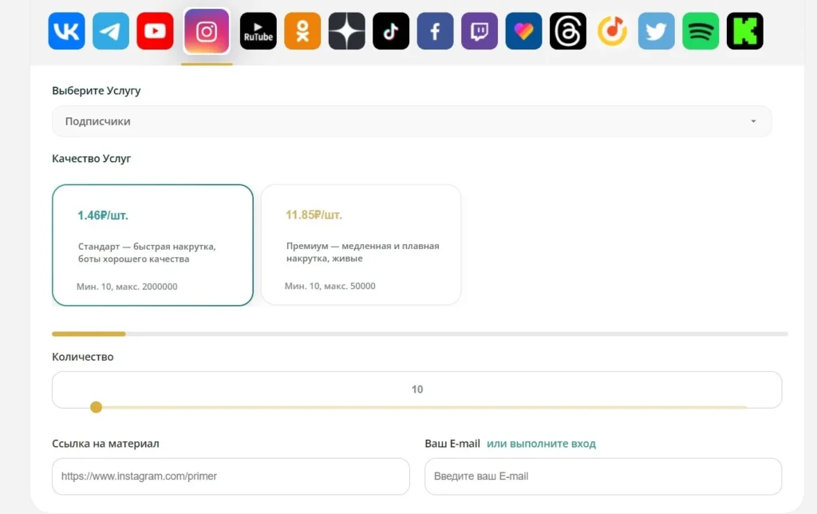Open the Threads icon
Image resolution: width=817 pixels, height=514 pixels.
568,31
